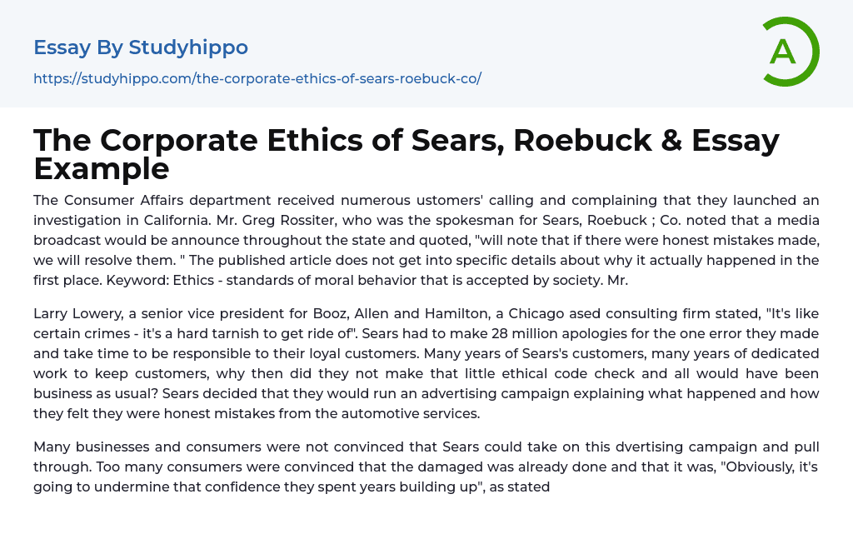Click the green Studyhippo "A" logo
The image size is (853, 544).
tap(790, 52)
